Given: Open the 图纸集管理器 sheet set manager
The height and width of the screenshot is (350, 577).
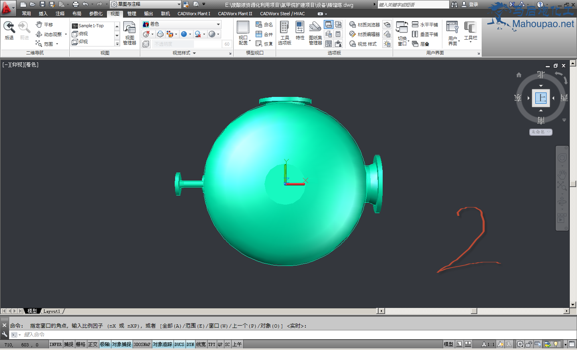Looking at the screenshot, I should (x=315, y=33).
